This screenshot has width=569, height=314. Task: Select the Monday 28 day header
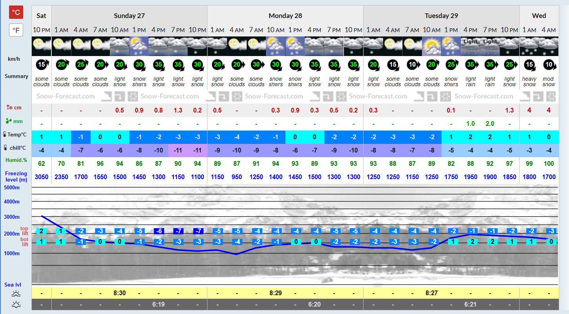pos(285,16)
